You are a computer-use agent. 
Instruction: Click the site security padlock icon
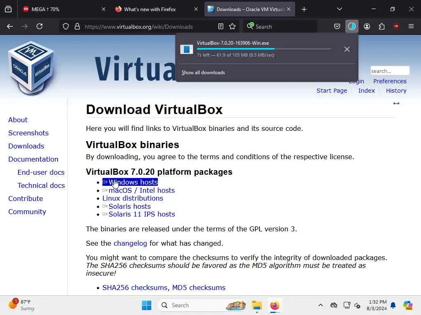(x=77, y=27)
